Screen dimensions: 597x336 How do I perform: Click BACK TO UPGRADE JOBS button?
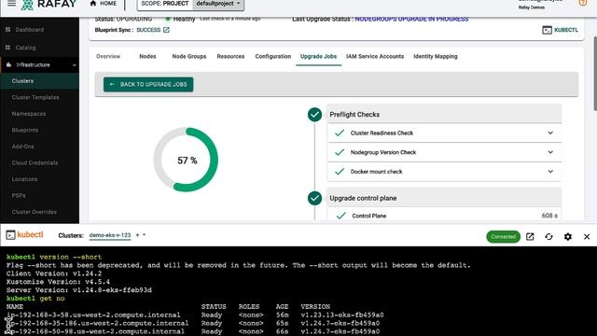click(x=148, y=84)
